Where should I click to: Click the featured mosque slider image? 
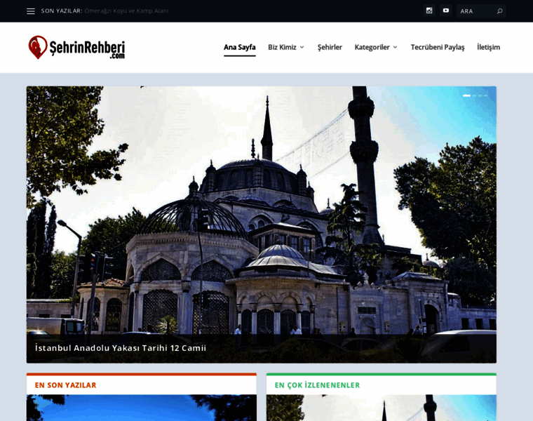click(261, 210)
